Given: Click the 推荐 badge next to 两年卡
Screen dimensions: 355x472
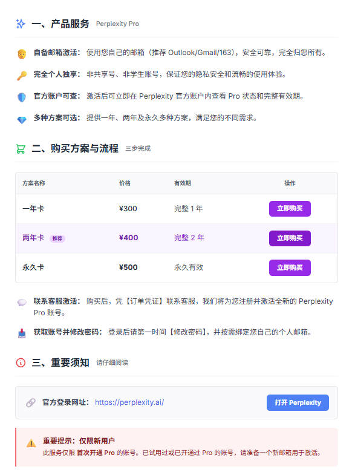Looking at the screenshot, I should tap(57, 238).
